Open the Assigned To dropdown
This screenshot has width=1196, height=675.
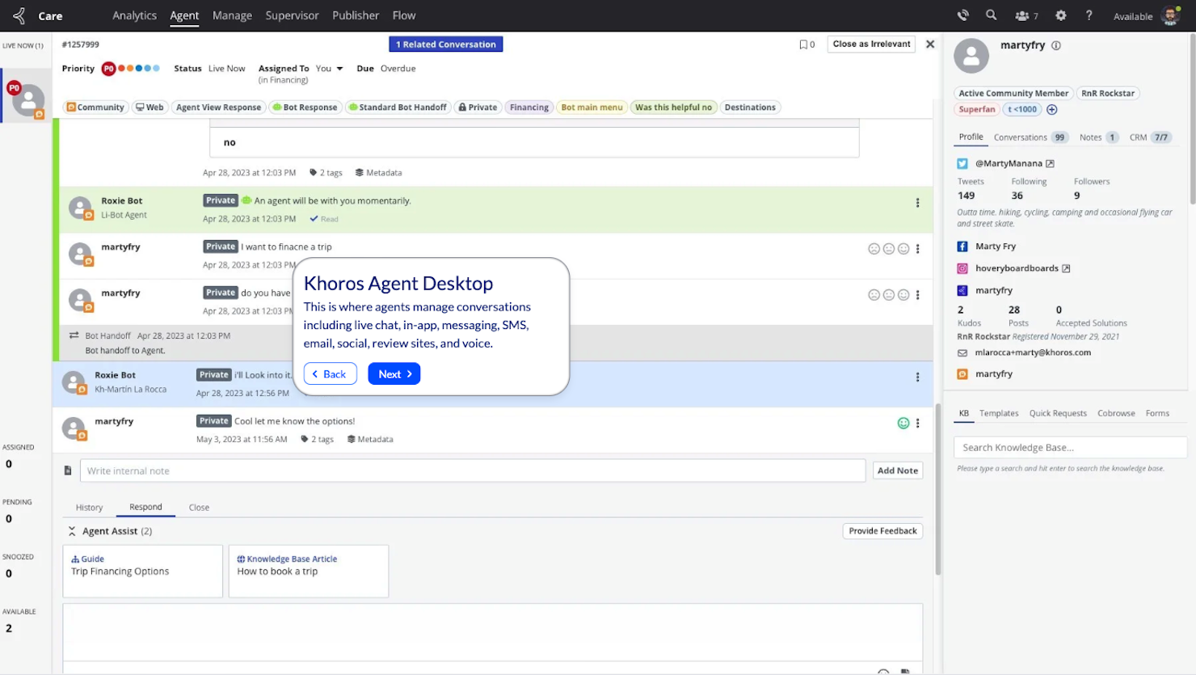341,68
